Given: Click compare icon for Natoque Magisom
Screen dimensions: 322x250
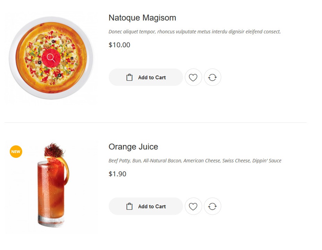Looking at the screenshot, I should (x=212, y=78).
